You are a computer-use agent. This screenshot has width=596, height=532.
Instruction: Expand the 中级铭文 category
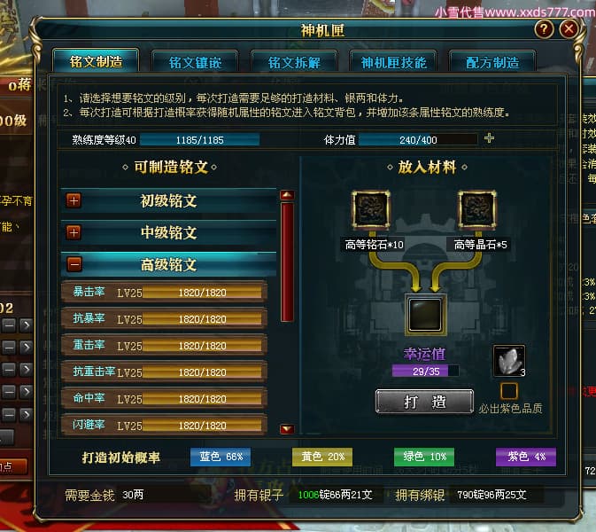pyautogui.click(x=74, y=232)
